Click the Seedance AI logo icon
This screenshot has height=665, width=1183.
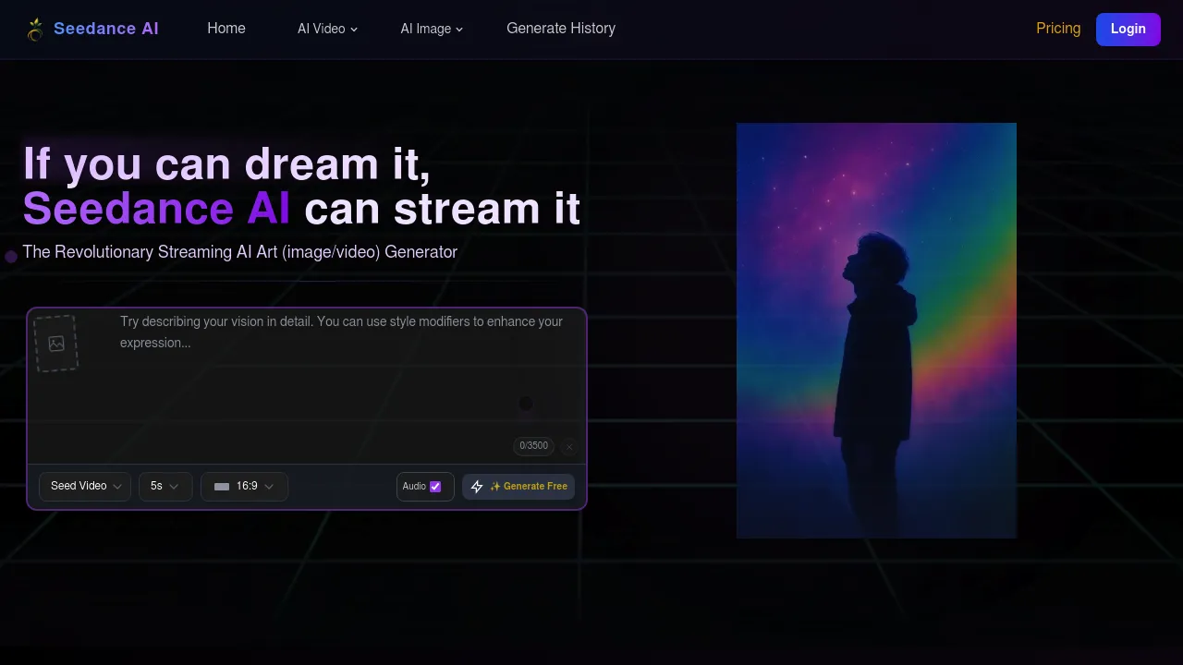(35, 30)
